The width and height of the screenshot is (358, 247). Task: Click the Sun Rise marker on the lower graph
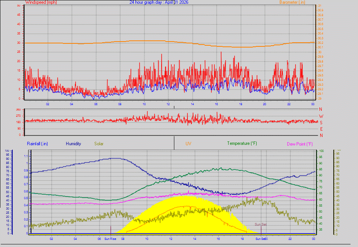pyautogui.click(x=110, y=238)
